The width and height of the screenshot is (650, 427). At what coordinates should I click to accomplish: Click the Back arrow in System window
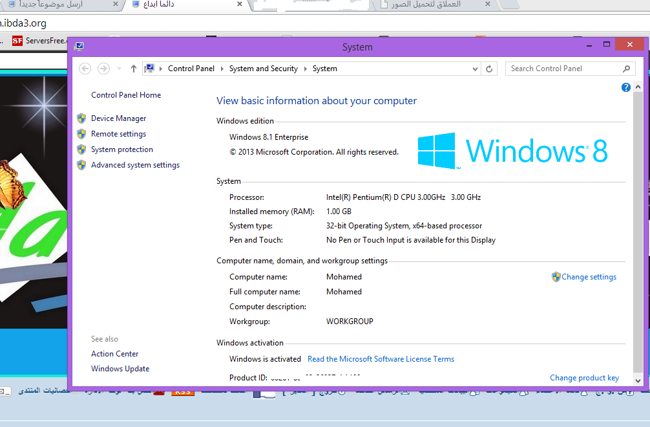pos(85,69)
